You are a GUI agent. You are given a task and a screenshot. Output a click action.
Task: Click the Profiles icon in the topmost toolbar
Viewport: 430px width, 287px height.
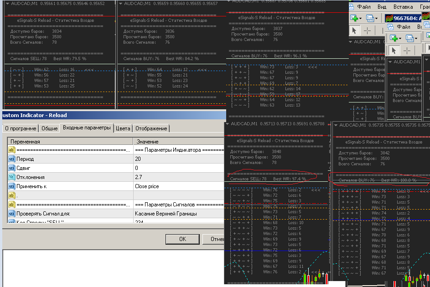369,18
